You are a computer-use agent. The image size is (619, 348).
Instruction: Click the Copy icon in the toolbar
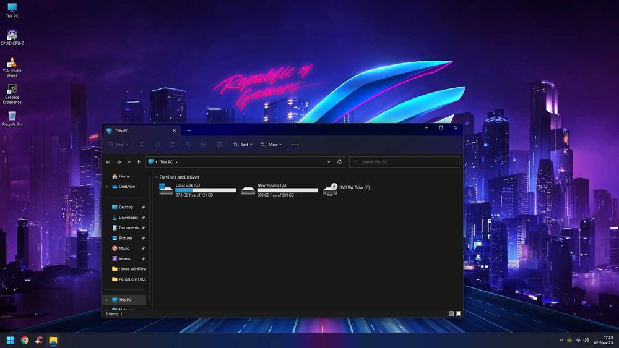[157, 145]
